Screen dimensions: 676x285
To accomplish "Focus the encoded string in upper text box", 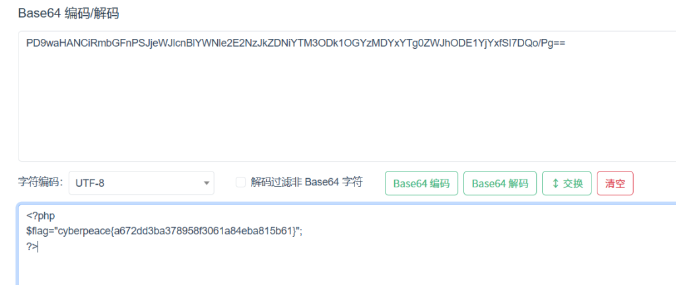I will click(296, 44).
